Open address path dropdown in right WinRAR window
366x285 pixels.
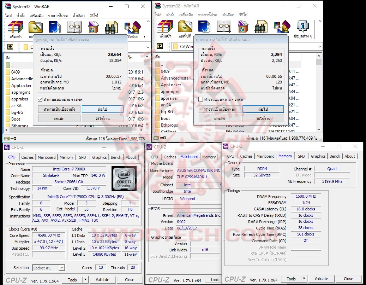(319, 46)
